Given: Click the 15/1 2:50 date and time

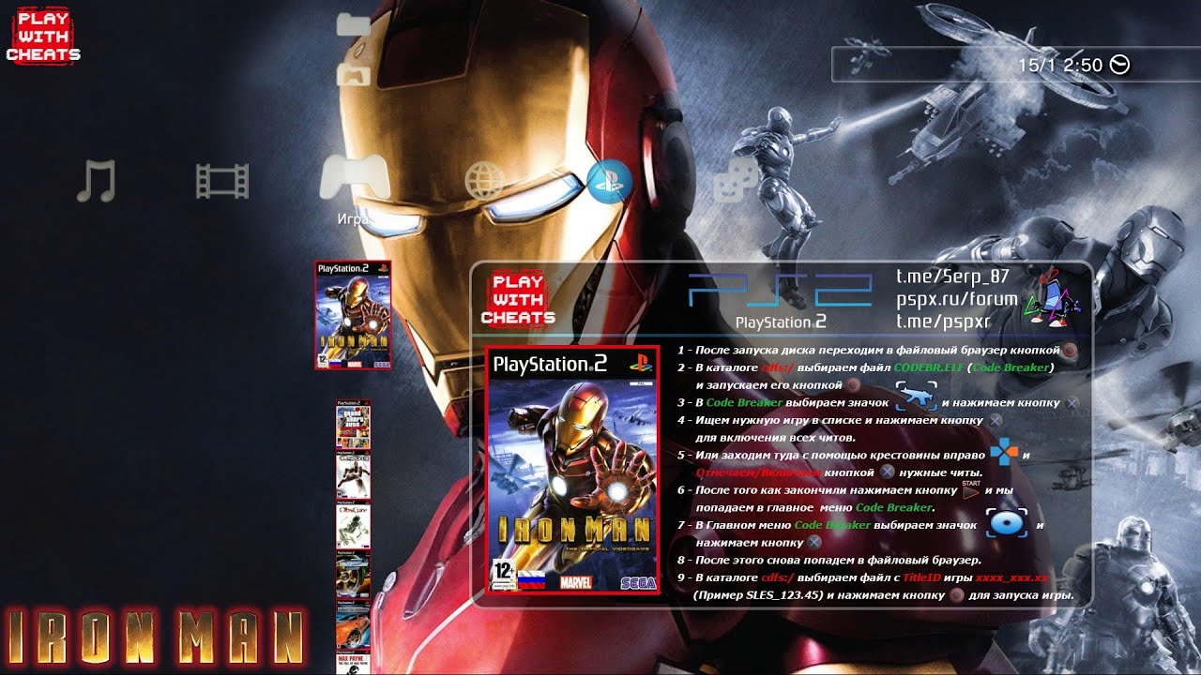Looking at the screenshot, I should (1060, 65).
